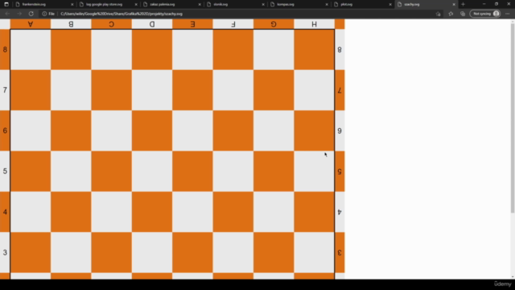Open the Settings and more menu
Viewport: 515px width, 290px height.
coord(508,14)
